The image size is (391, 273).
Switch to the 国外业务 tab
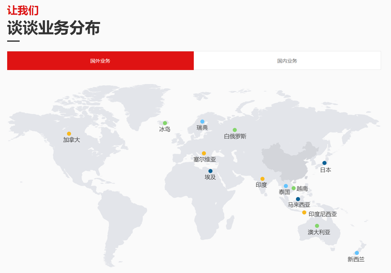[x=100, y=61]
